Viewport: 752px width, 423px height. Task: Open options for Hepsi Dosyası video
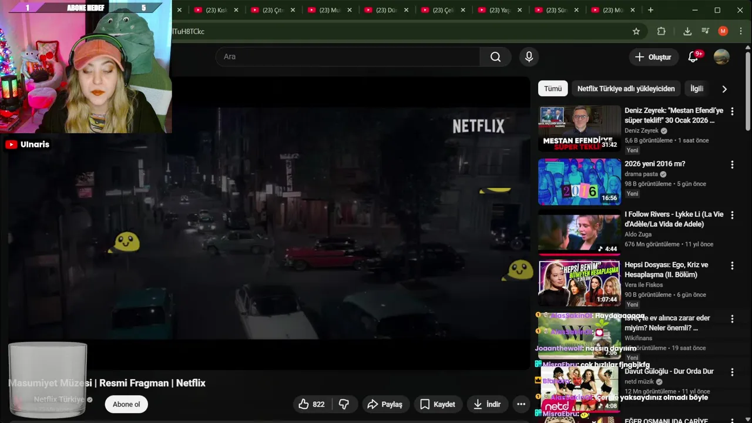pos(732,266)
